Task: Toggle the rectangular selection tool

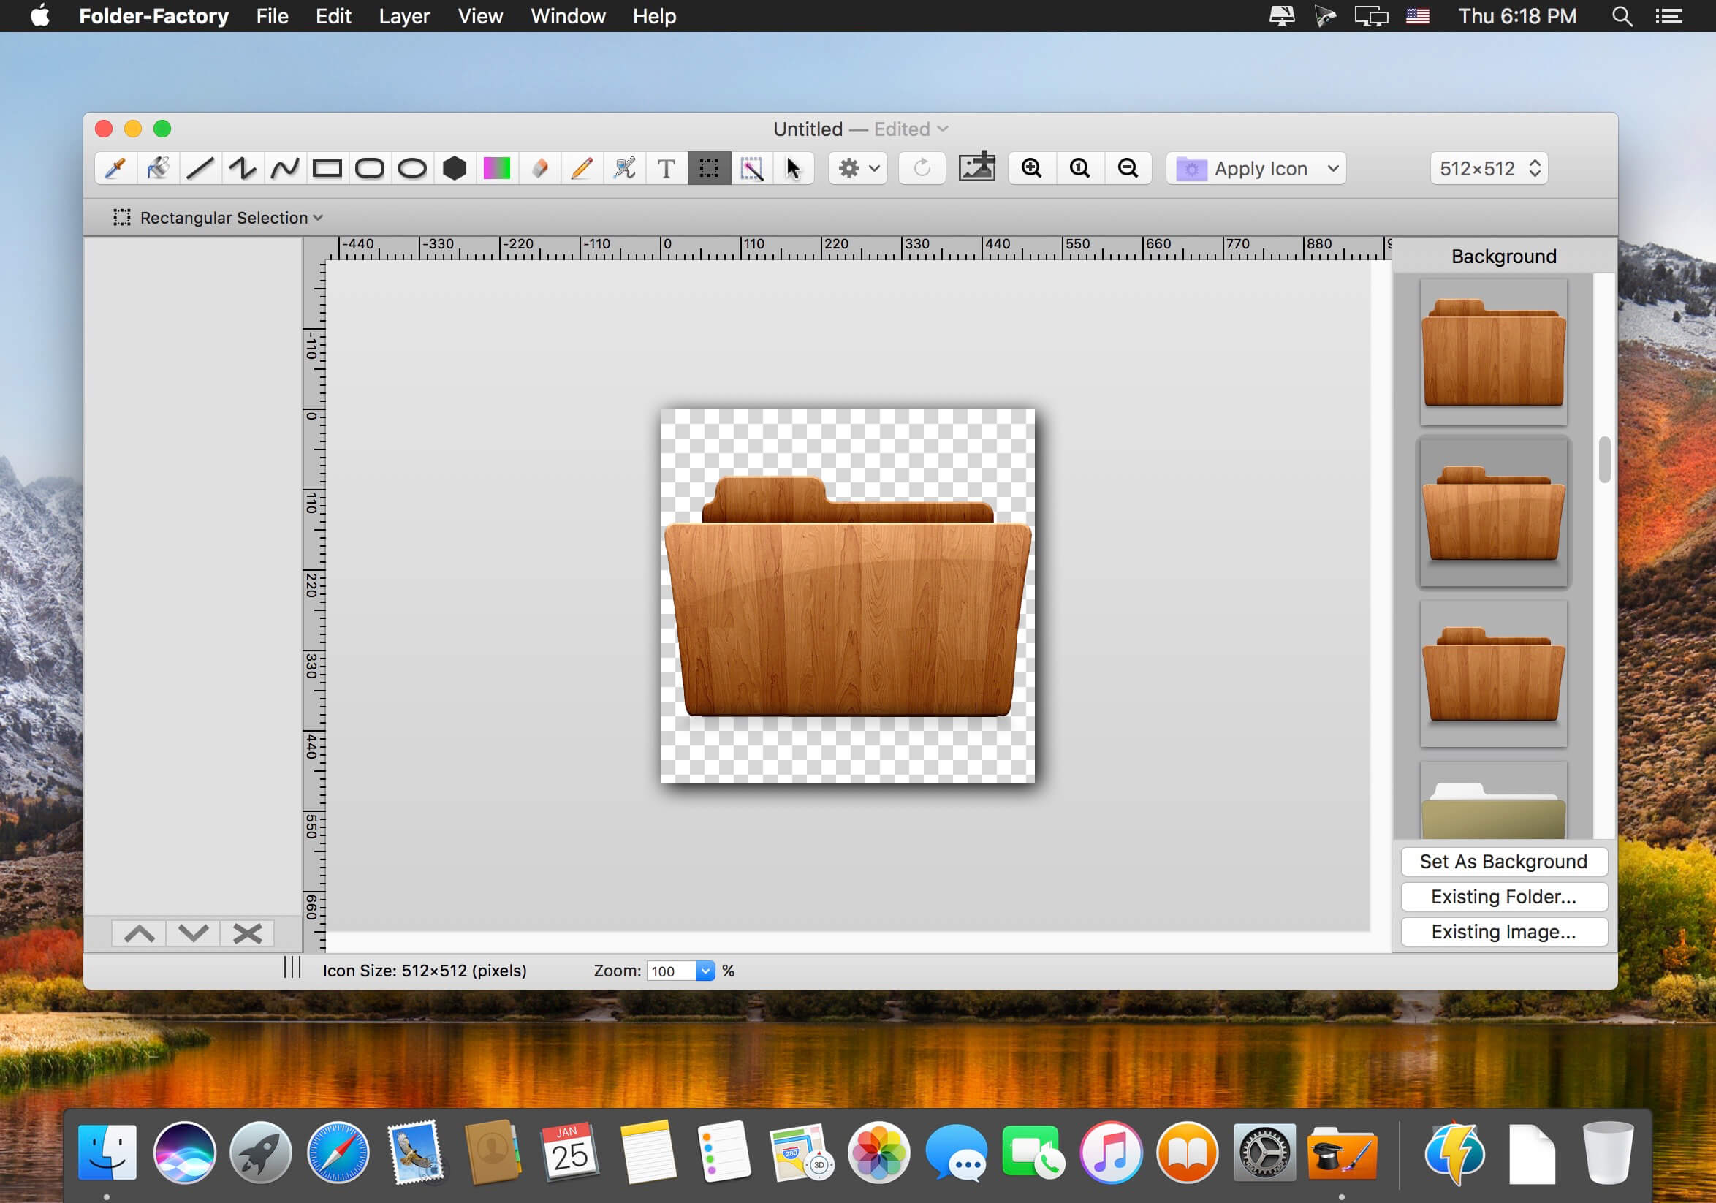Action: (708, 168)
